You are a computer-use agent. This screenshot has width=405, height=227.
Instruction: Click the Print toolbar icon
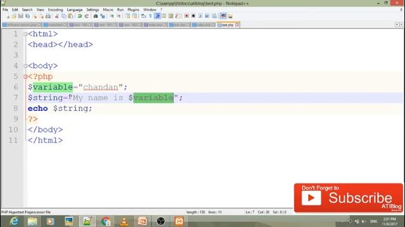click(x=48, y=16)
